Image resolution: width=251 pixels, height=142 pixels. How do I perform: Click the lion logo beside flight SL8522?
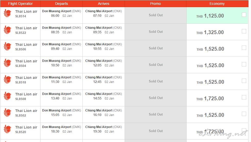tap(8, 30)
